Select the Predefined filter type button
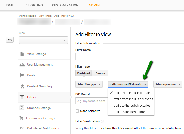Viewport: 184px width, 134px height. [x=84, y=73]
